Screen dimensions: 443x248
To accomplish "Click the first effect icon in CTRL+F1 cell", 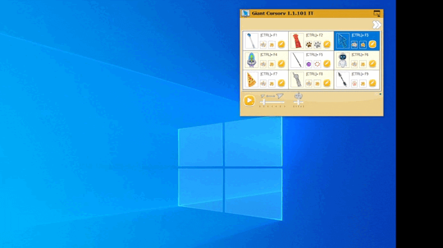I will pos(263,45).
